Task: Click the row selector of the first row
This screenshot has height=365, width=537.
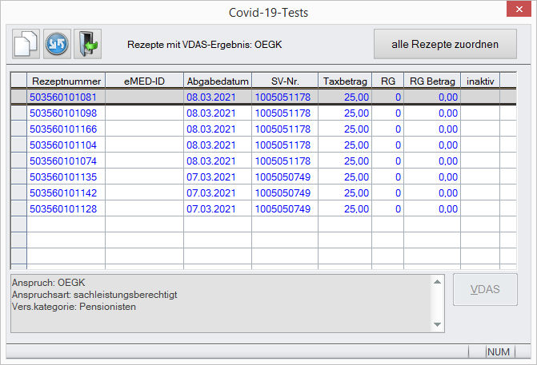Action: point(18,97)
